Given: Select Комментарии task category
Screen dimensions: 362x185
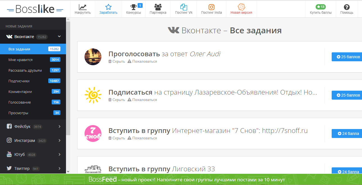Looking at the screenshot, I should point(33,92).
